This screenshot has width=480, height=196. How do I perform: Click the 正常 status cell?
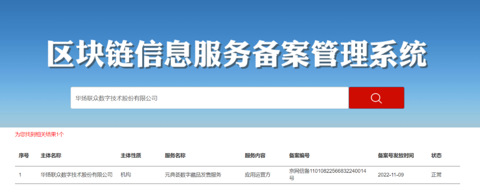[436, 175]
